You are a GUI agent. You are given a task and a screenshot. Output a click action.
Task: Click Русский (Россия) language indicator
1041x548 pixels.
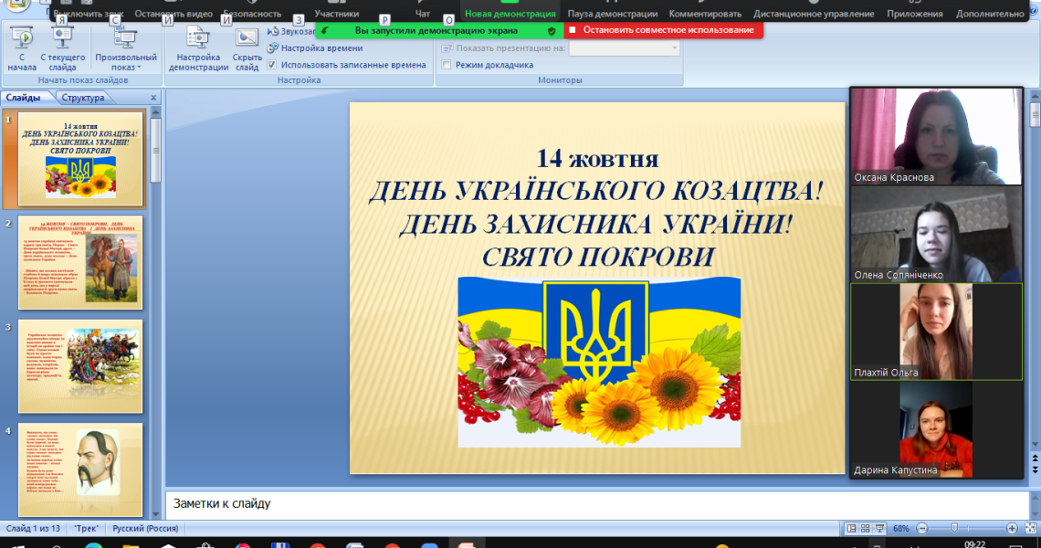tap(145, 529)
